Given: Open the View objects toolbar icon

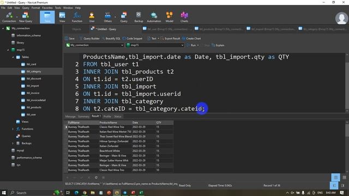Looking at the screenshot, I should [x=62, y=17].
